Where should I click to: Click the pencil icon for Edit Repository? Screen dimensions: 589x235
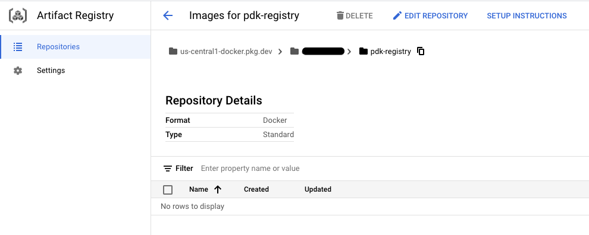point(397,15)
